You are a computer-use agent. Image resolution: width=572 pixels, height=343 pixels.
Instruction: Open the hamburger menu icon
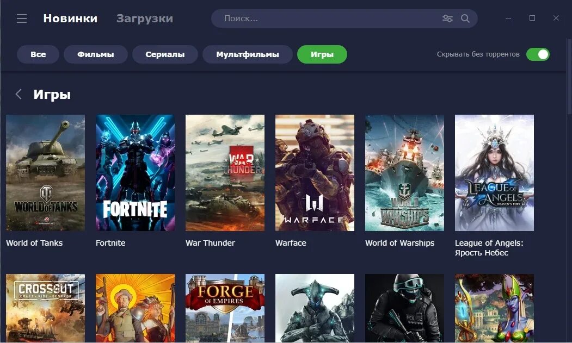click(x=22, y=18)
